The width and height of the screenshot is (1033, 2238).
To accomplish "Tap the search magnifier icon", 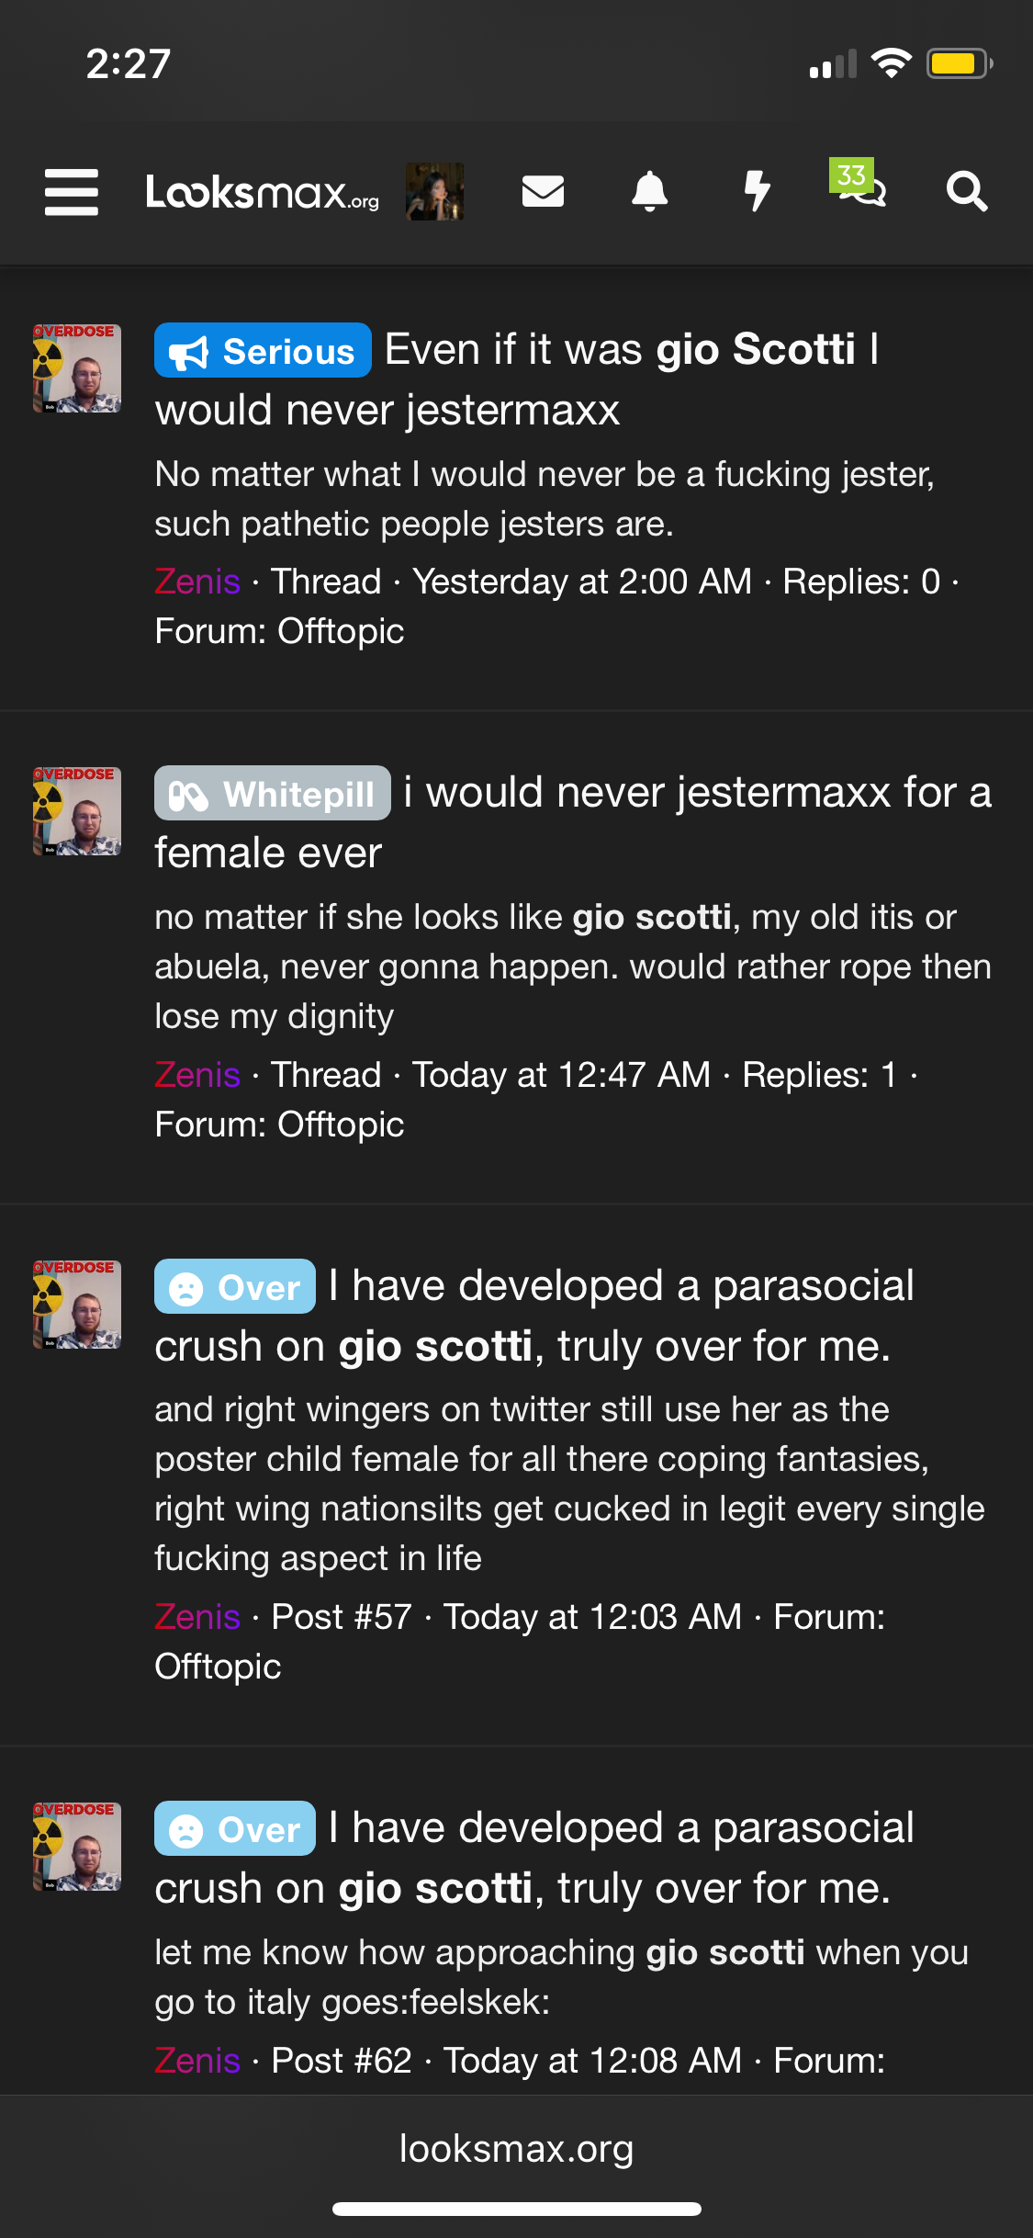I will tap(967, 191).
